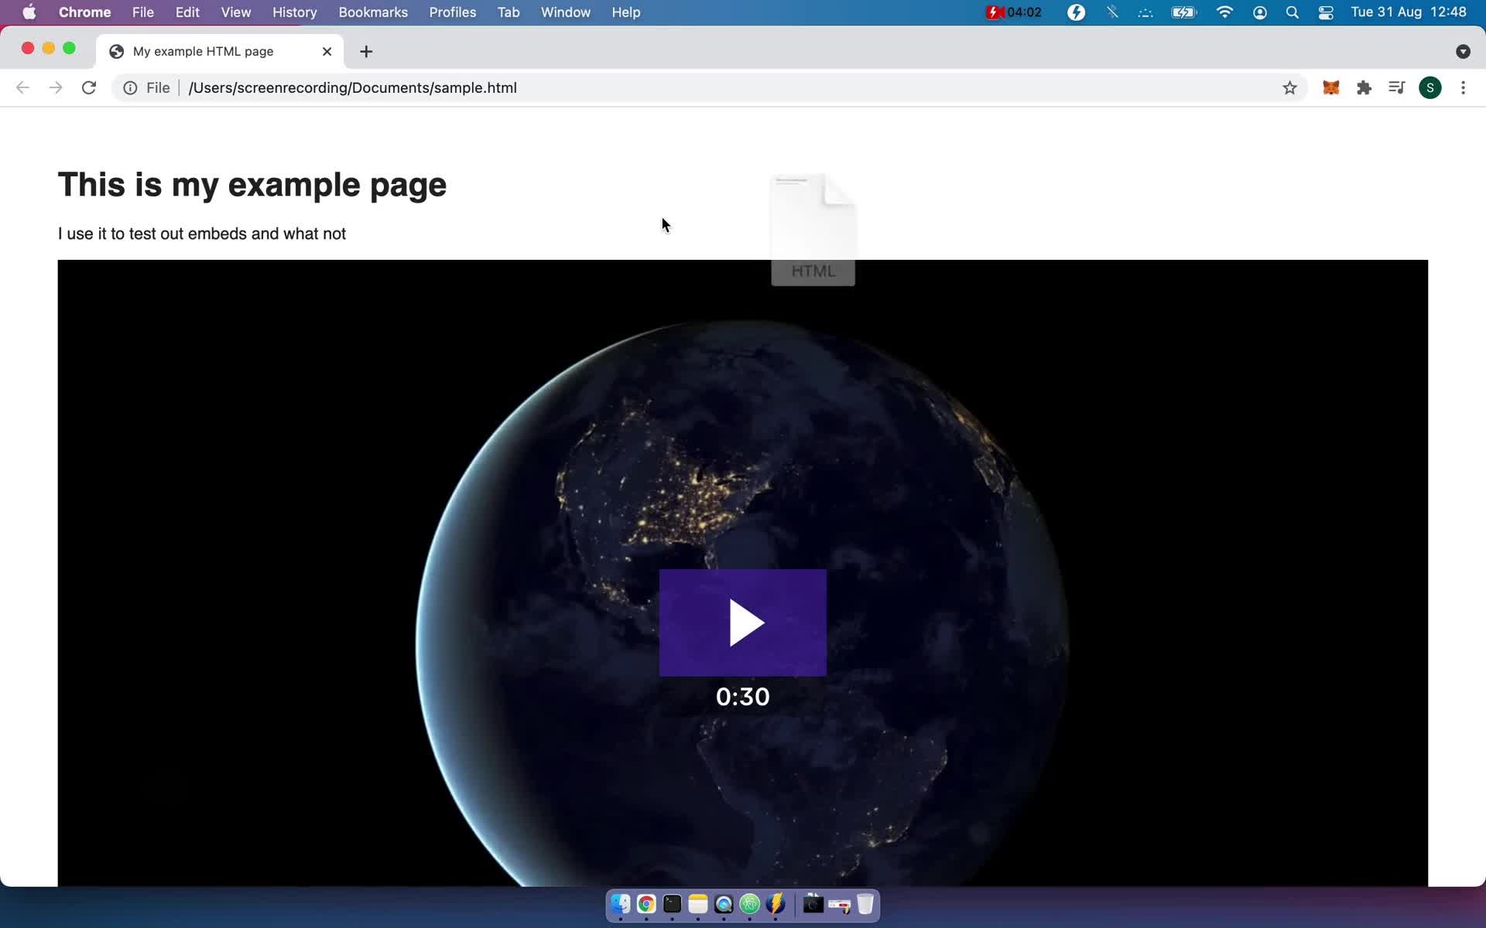The width and height of the screenshot is (1486, 928).
Task: Check the battery charging status icon
Action: 1184,12
